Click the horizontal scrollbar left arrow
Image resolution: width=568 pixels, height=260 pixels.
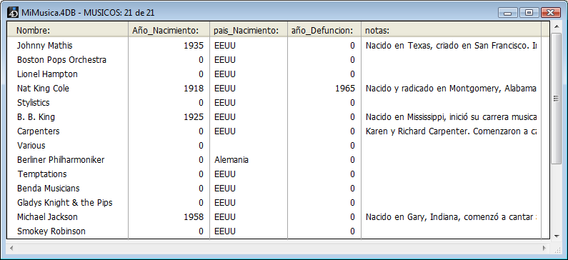(x=11, y=249)
